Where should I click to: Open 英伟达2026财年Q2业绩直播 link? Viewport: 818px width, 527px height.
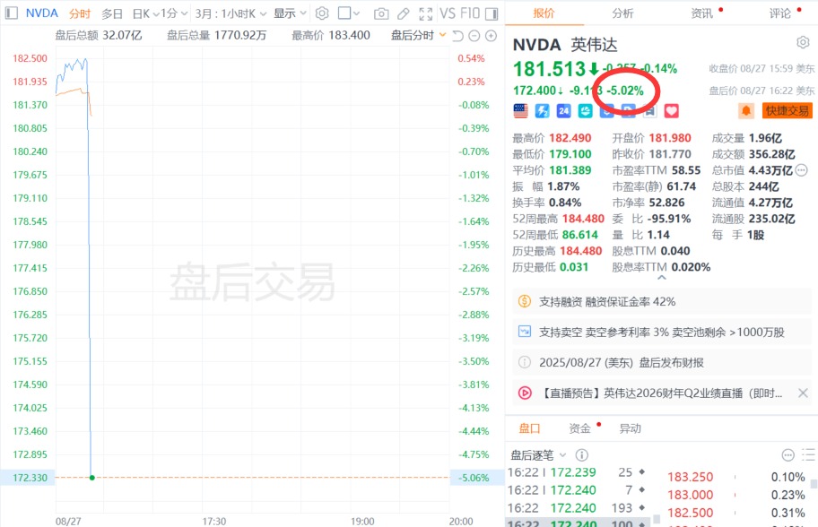click(661, 393)
